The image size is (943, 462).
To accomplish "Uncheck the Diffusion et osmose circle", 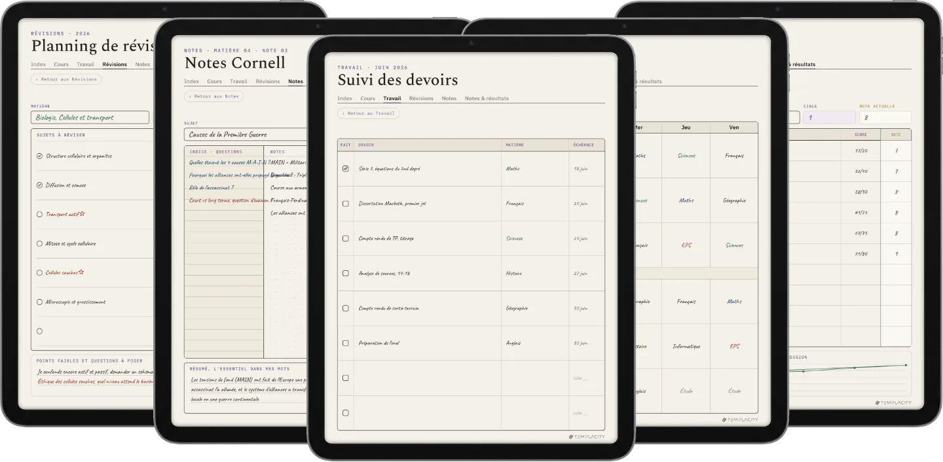I will pyautogui.click(x=39, y=185).
